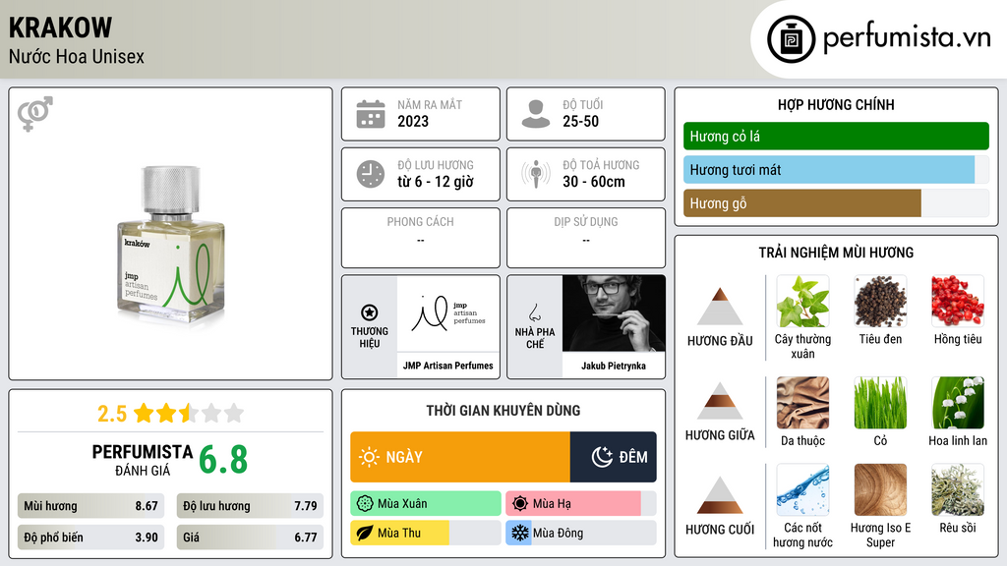The width and height of the screenshot is (1007, 566).
Task: Click the Mùi hương 8.67 score bar
Action: coord(90,506)
